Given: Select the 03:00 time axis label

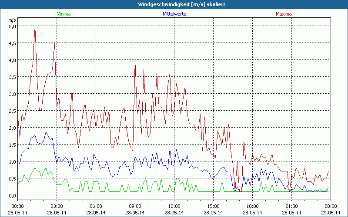Looking at the screenshot, I should coord(57,206).
